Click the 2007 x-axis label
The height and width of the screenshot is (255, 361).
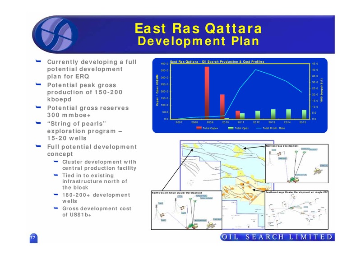click(179, 122)
